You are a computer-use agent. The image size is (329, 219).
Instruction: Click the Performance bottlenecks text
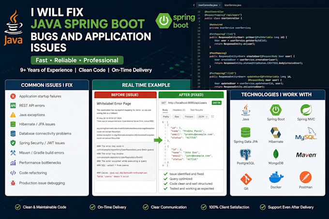40,162
